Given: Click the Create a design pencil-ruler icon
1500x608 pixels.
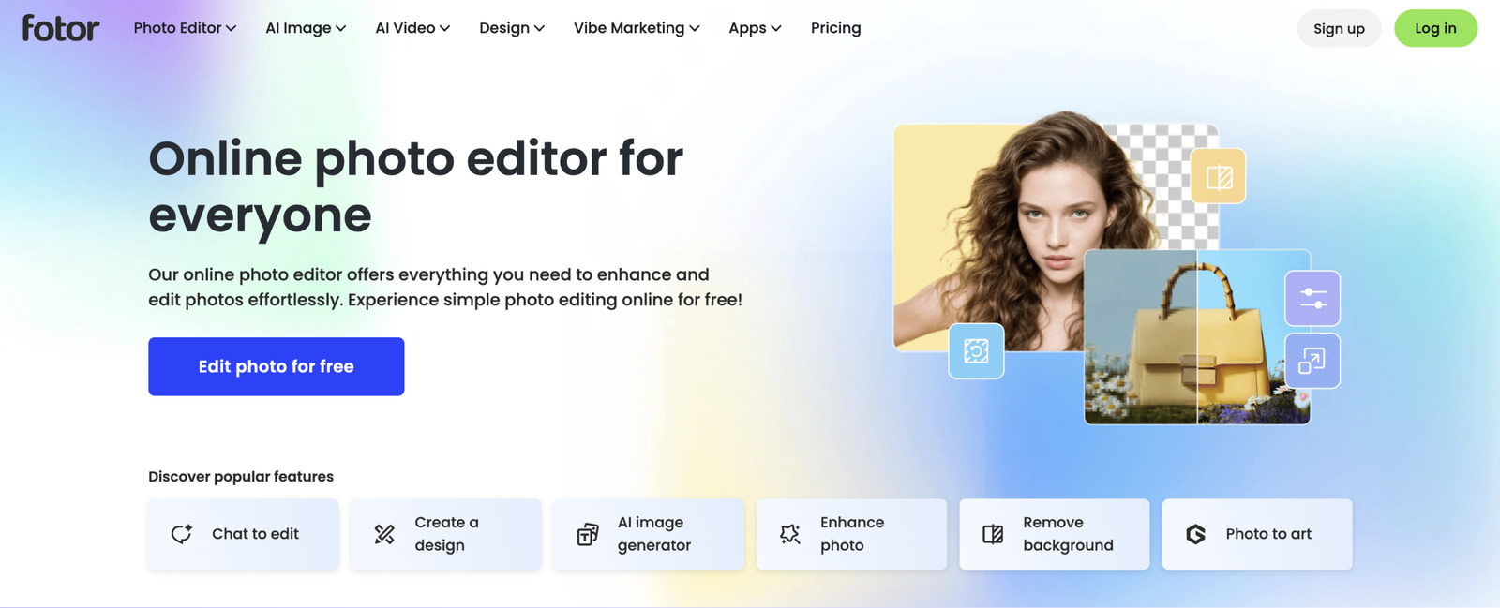Looking at the screenshot, I should click(384, 534).
